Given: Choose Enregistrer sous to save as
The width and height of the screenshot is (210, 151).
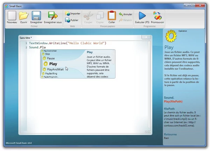Looking at the screenshot, I should click(x=53, y=17).
